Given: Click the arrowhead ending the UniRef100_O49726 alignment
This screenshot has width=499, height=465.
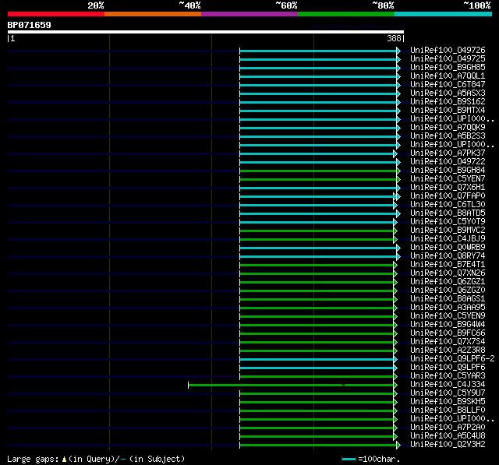Looking at the screenshot, I should 398,51.
